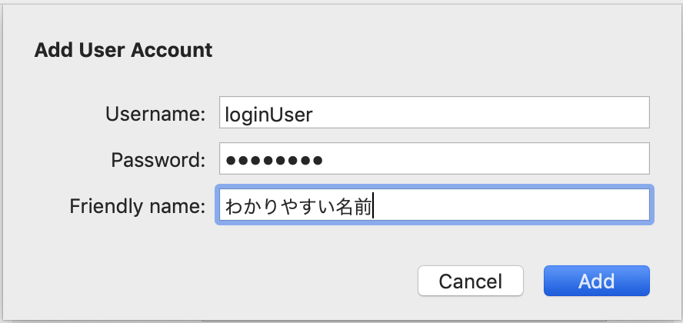The width and height of the screenshot is (683, 323).
Task: Cancel the Add User Account dialog
Action: tap(471, 281)
